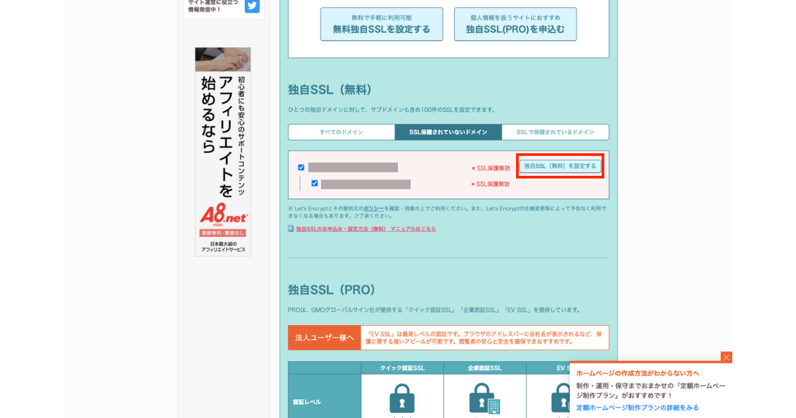Screen dimensions: 796x418
Task: Click the affiliate ad photo thumbnail
Action: pyautogui.click(x=223, y=59)
